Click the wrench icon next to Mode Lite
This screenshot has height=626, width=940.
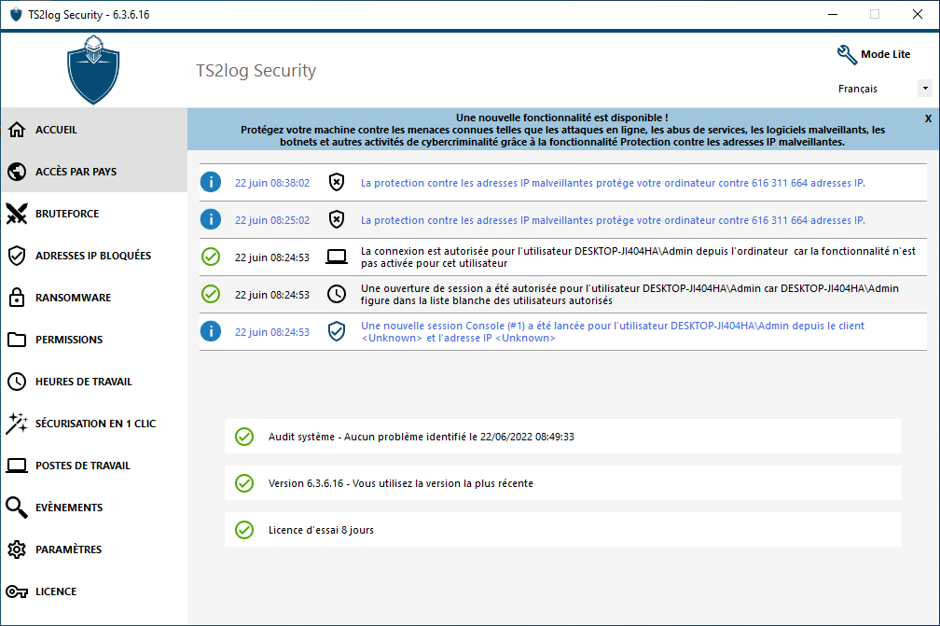click(847, 54)
